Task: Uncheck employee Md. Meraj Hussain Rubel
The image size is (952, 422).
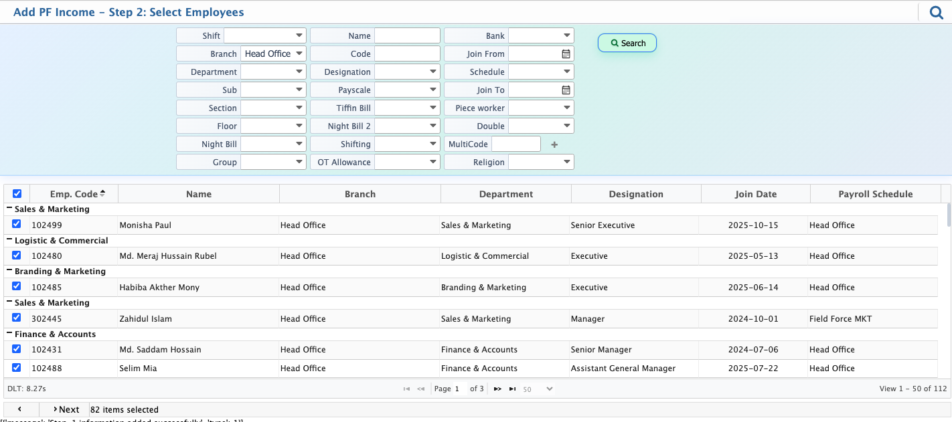Action: tap(17, 255)
